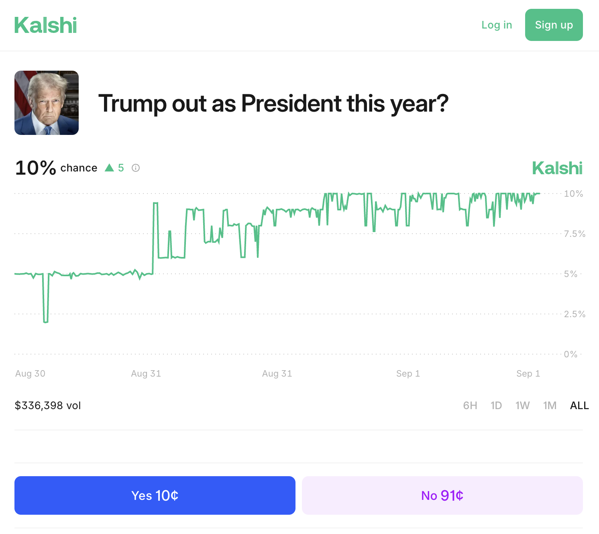599x534 pixels.
Task: Click the Kalshi watermark above the chart
Action: point(557,168)
